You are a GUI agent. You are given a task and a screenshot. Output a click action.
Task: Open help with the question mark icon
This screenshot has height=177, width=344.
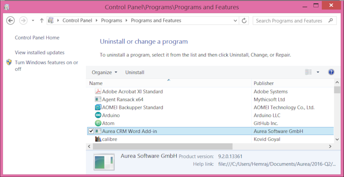331,72
